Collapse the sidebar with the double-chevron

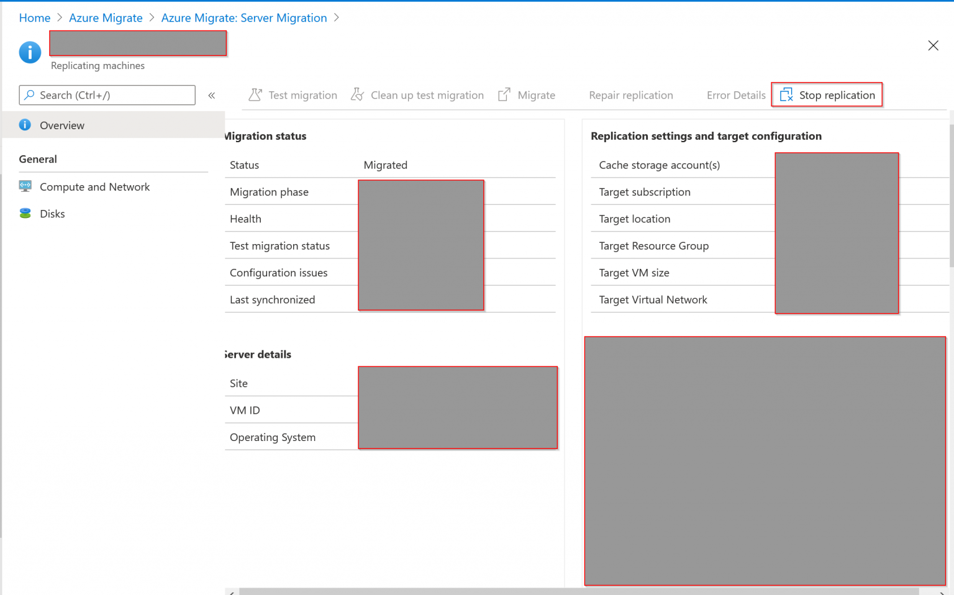pos(211,95)
